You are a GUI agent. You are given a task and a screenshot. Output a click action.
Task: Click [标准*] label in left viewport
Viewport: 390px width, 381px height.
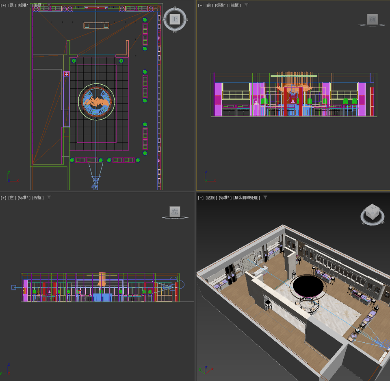tap(24, 197)
